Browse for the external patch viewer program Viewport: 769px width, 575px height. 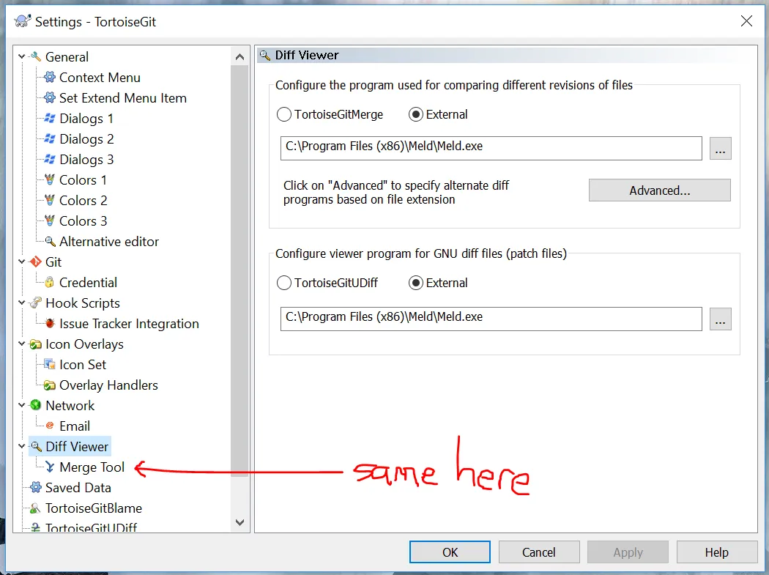(x=720, y=319)
